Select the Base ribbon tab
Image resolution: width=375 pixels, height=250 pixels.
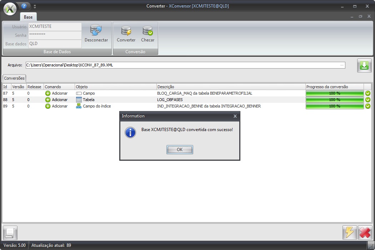(x=28, y=17)
